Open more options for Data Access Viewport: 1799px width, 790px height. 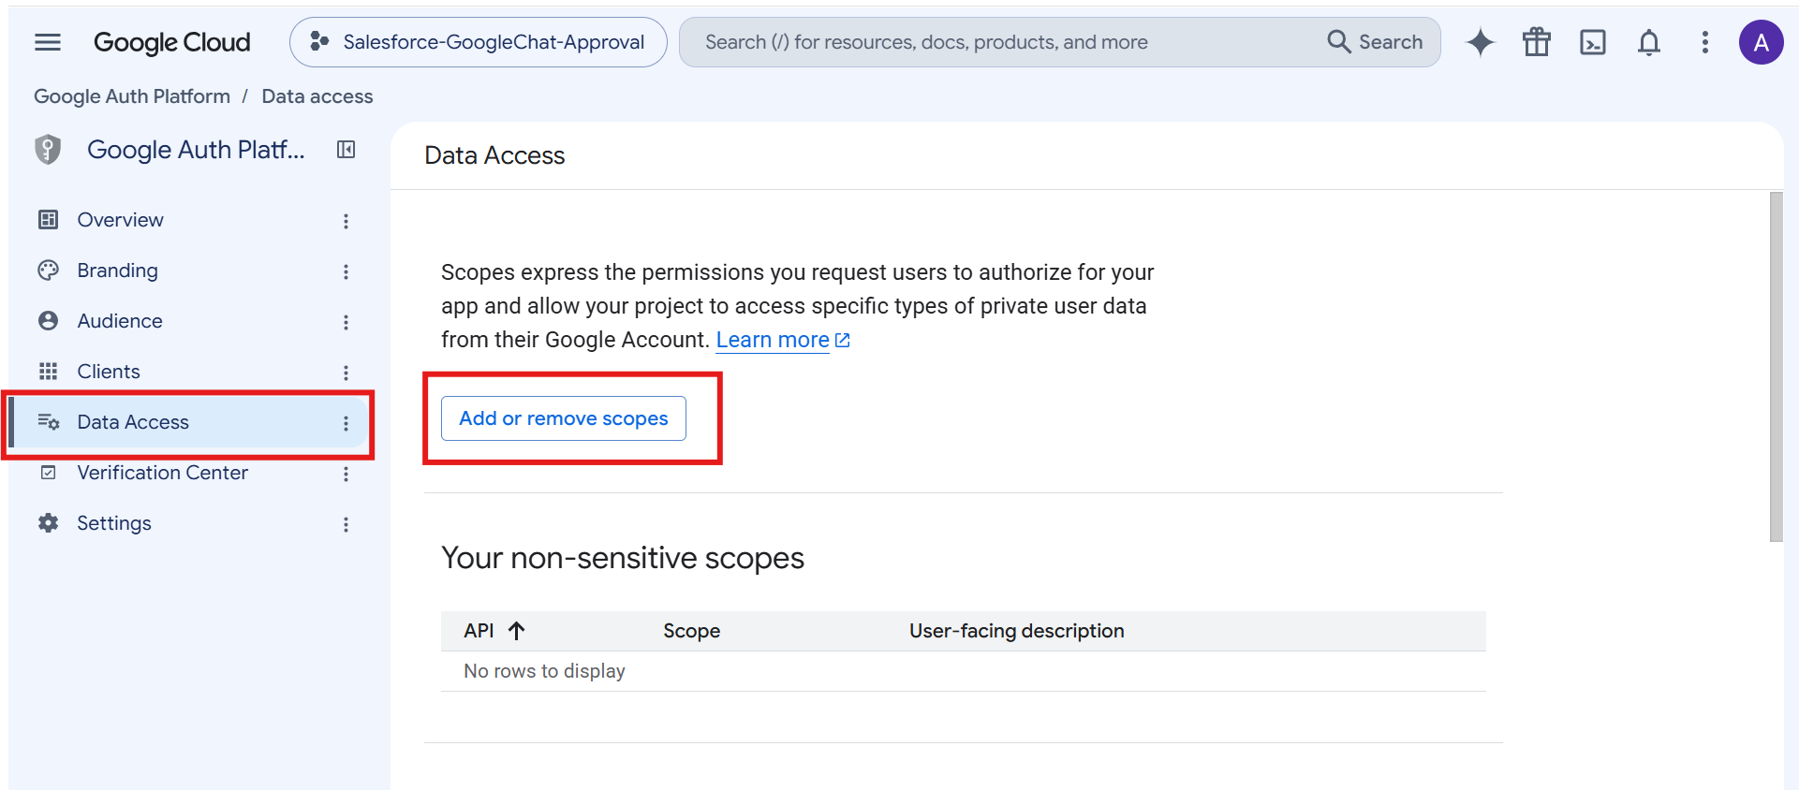(x=347, y=423)
